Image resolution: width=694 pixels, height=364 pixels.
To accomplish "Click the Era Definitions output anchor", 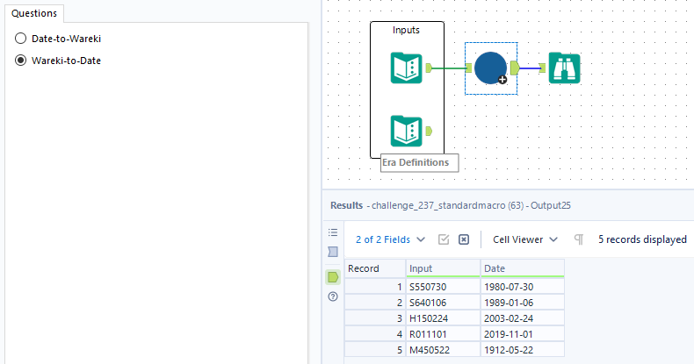I will 429,131.
